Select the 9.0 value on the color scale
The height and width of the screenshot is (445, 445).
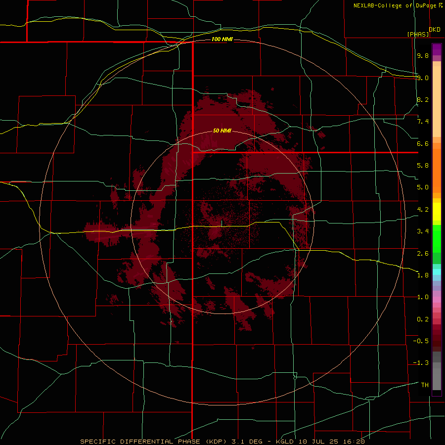[423, 78]
